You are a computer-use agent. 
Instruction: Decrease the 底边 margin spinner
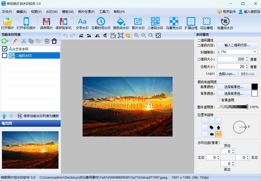tap(233, 165)
